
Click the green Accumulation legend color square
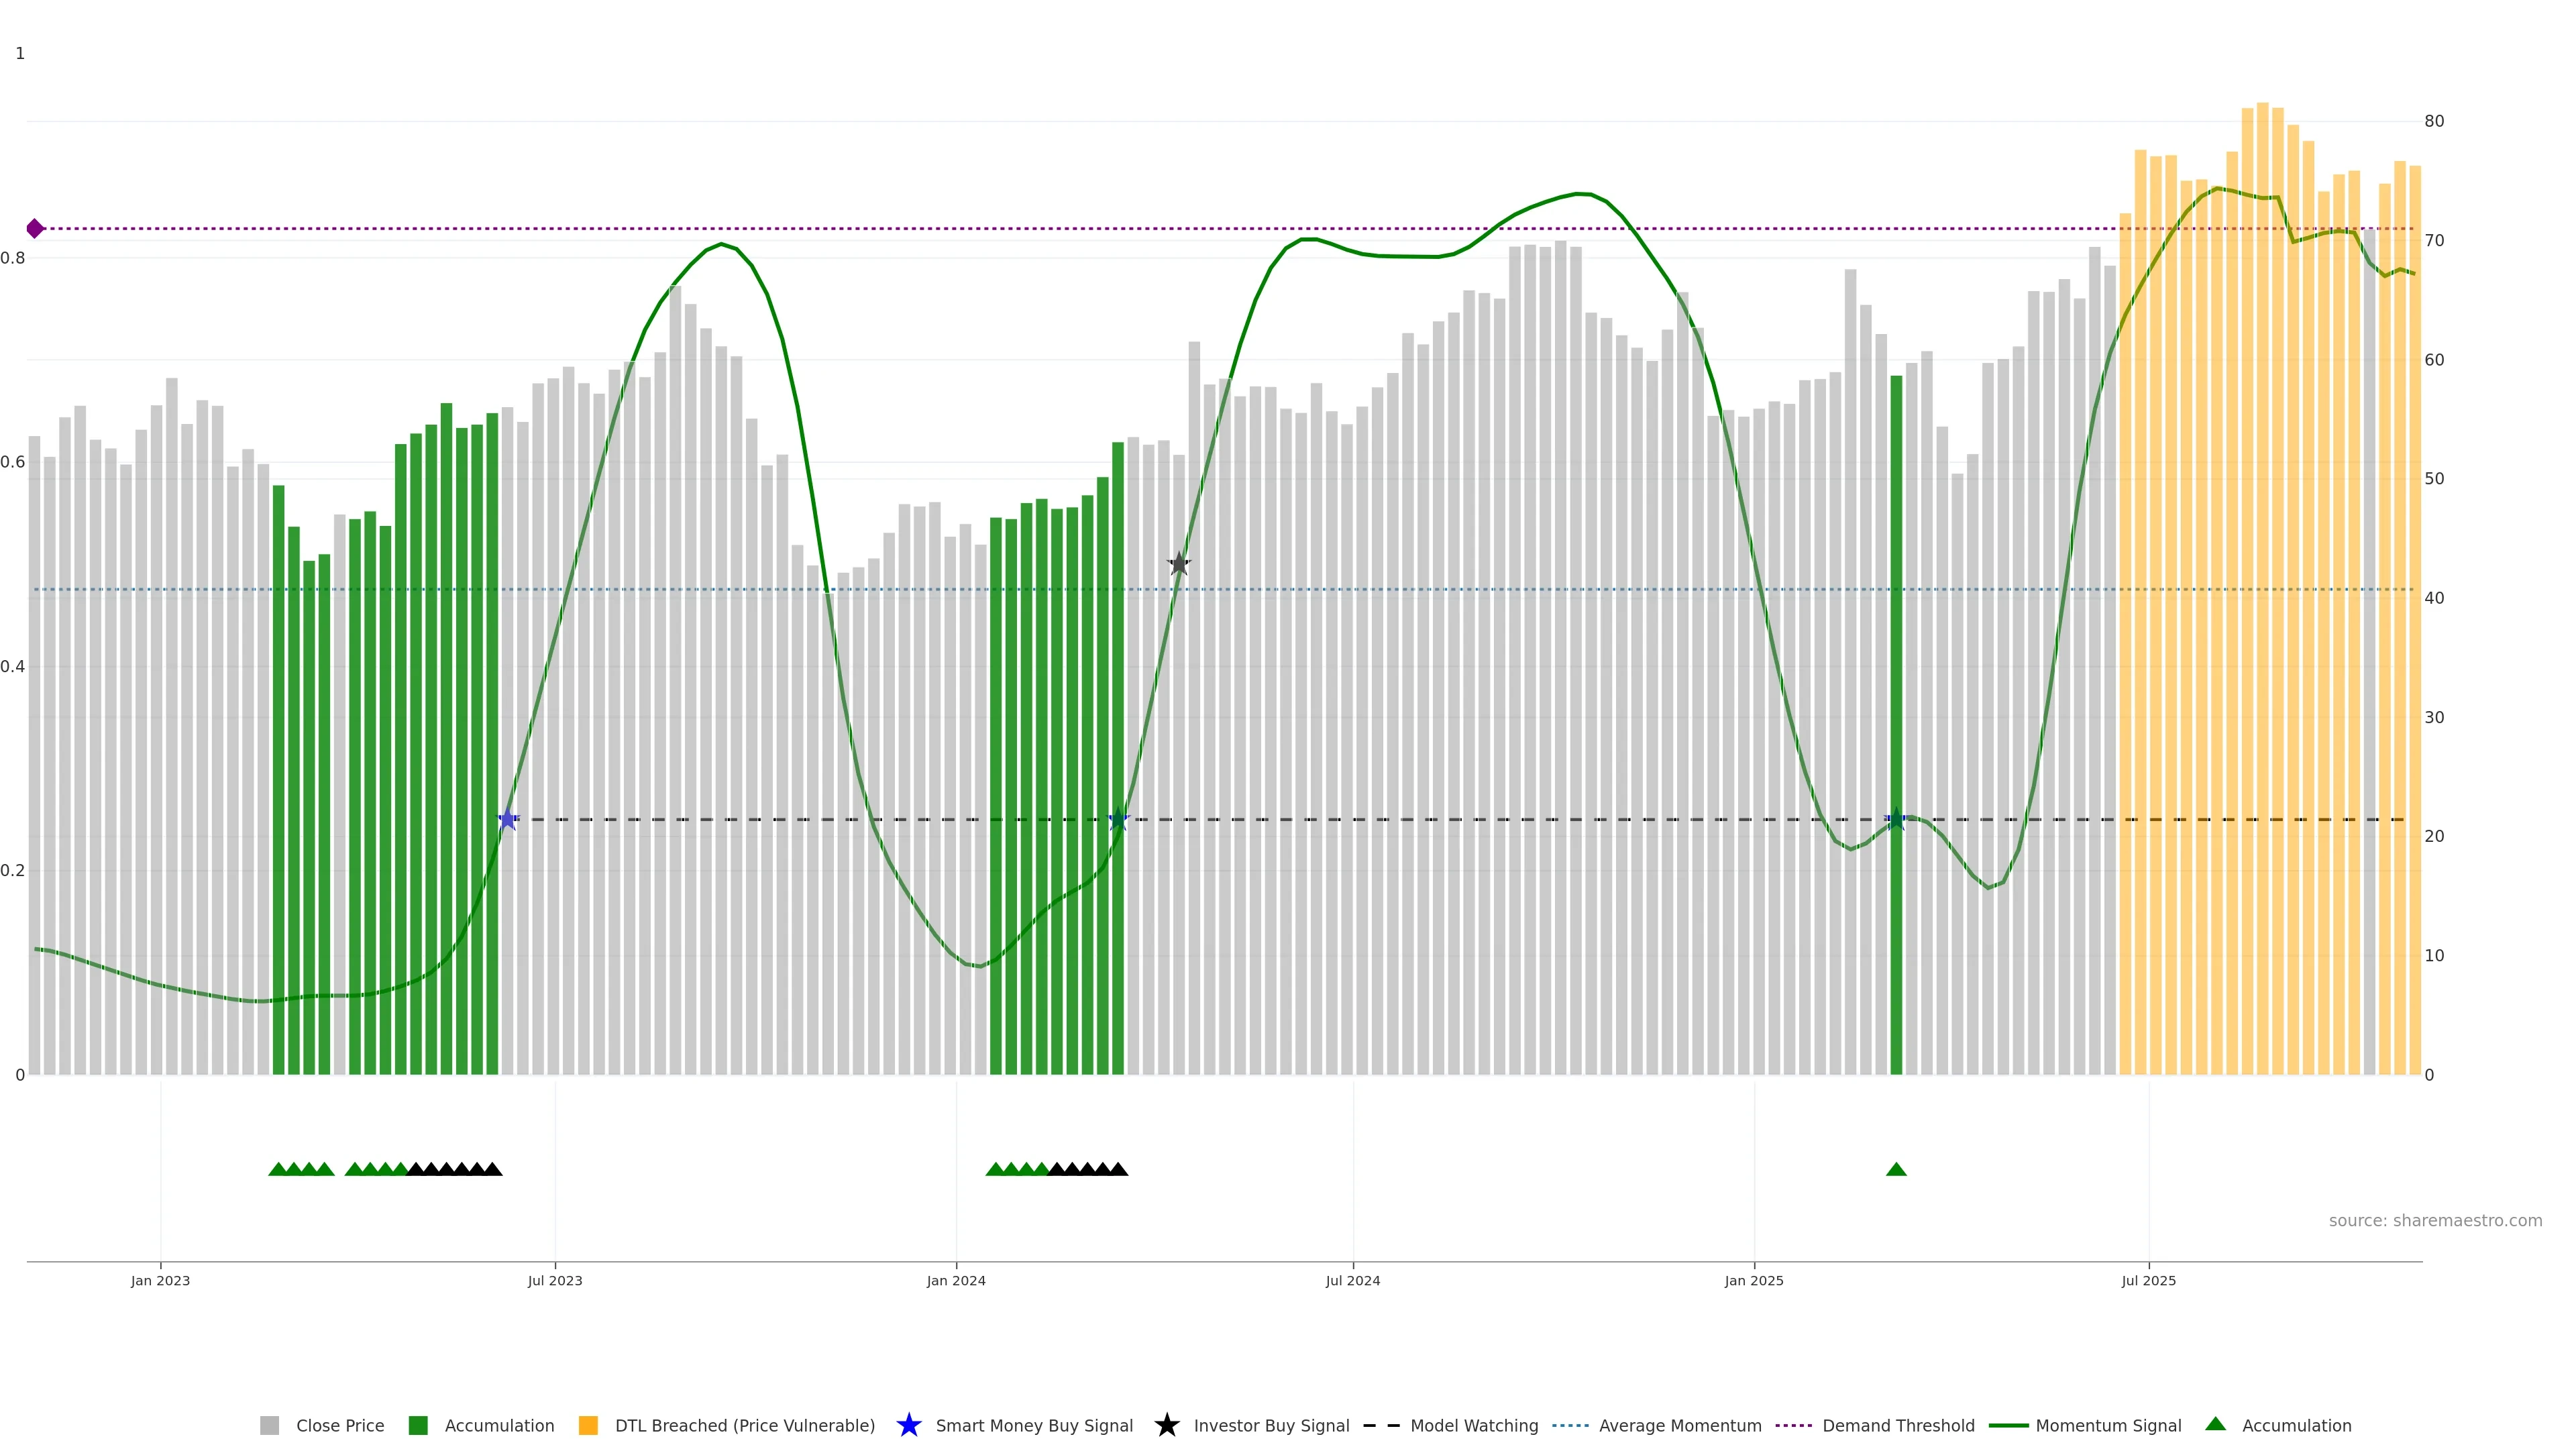coord(418,1426)
